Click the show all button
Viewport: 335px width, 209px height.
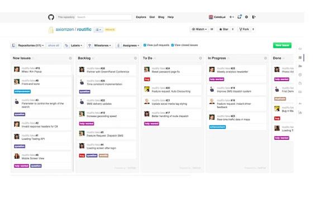54,46
